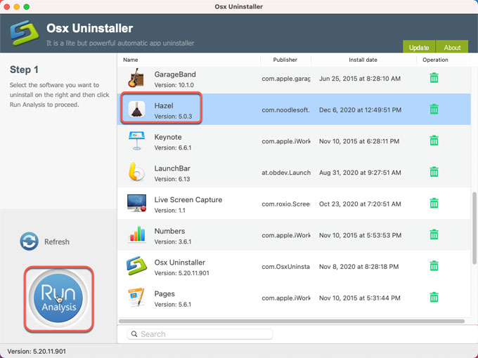
Task: Click the 'com.apple.garag' publisher cell
Action: click(285, 79)
